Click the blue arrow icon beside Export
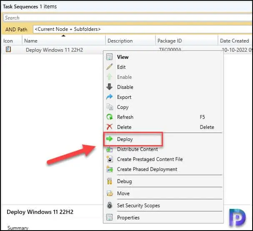Screen dimensions: 253x231 [x=110, y=97]
